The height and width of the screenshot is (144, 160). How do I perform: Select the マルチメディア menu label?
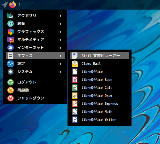tap(31, 40)
